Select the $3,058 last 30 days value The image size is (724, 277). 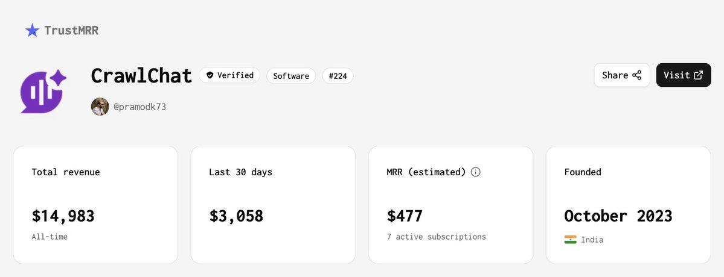pos(237,216)
